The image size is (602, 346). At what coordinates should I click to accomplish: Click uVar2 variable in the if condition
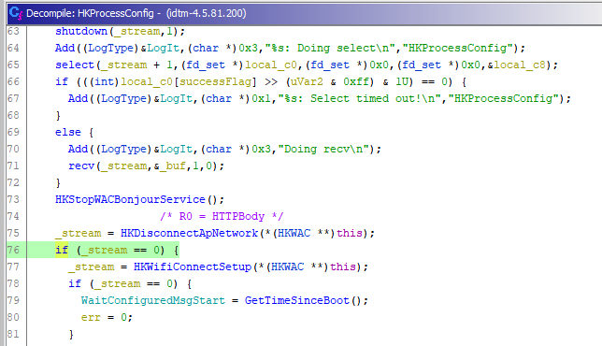point(308,81)
